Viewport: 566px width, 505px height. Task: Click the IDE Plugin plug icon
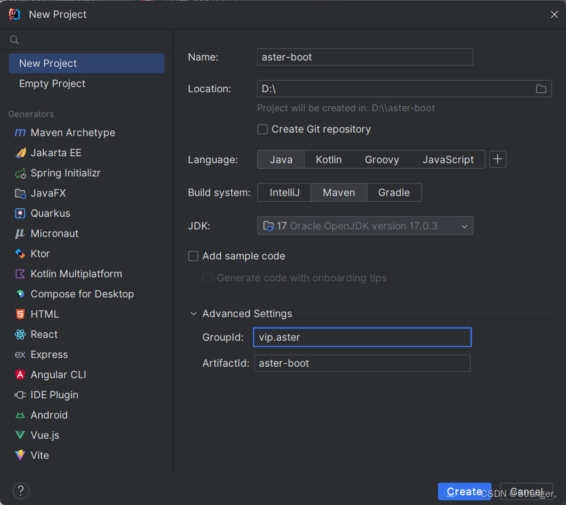click(x=20, y=395)
